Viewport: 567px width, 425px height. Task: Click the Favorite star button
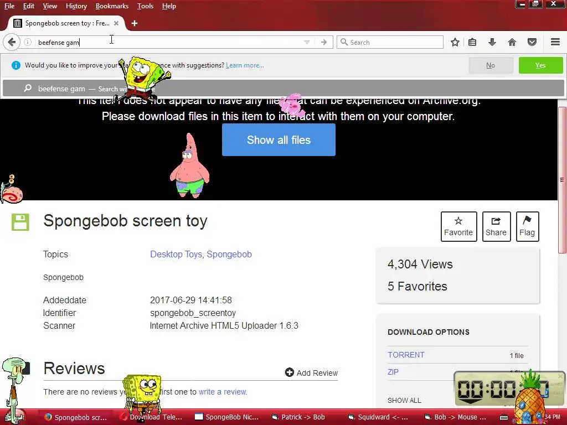(458, 226)
